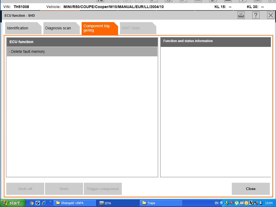Click the green uTorrent tray icon
The height and width of the screenshot is (207, 276).
click(x=237, y=203)
